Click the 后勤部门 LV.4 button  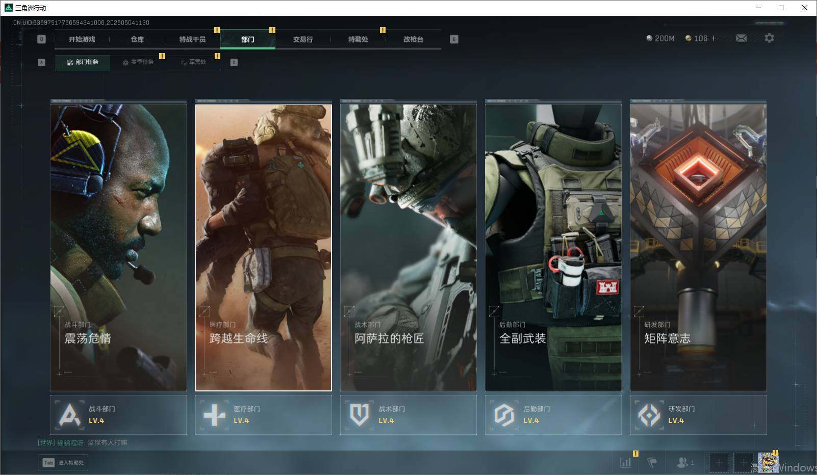(553, 415)
